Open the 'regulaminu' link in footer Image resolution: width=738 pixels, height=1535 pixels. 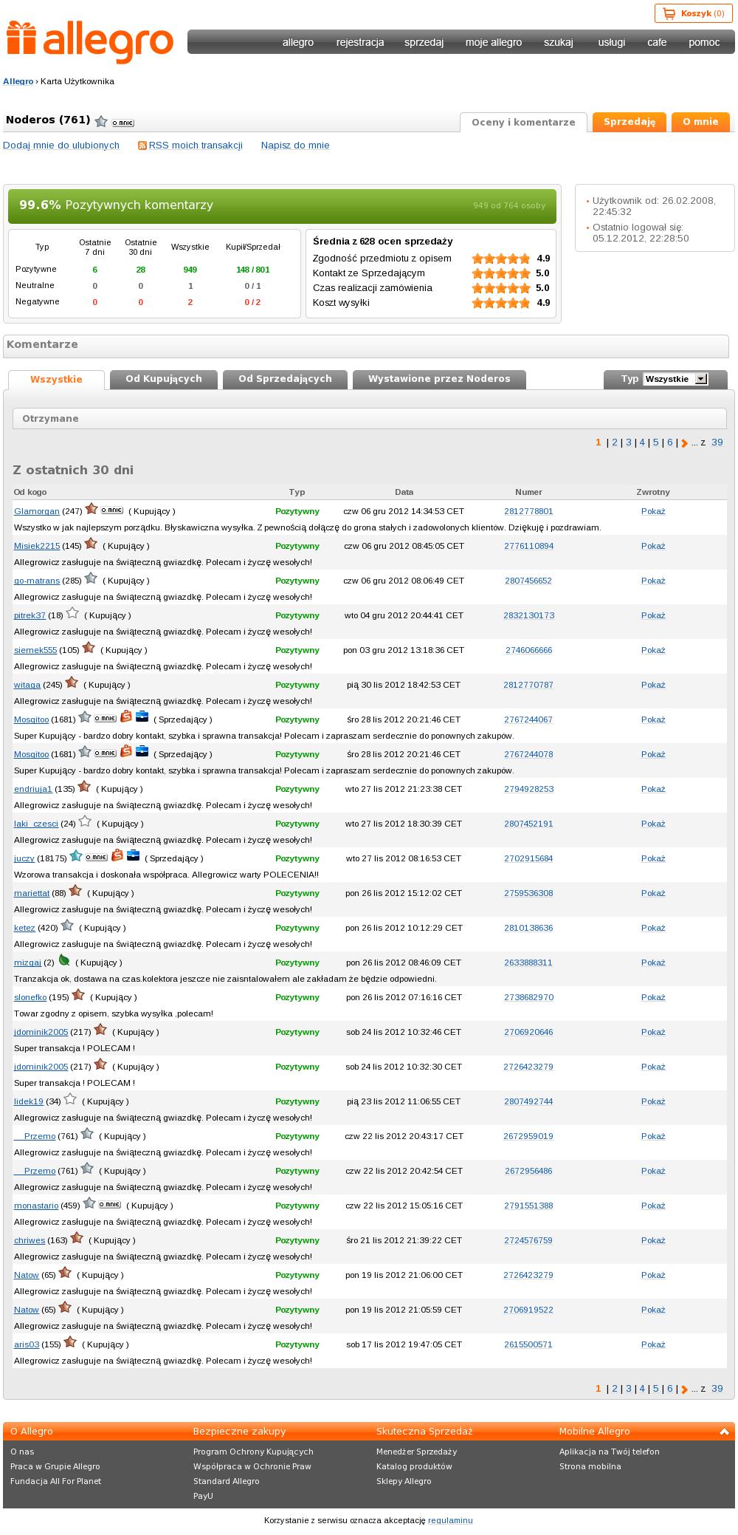tap(450, 1520)
